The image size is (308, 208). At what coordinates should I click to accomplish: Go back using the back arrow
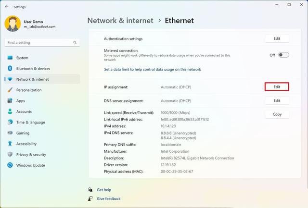click(x=6, y=7)
